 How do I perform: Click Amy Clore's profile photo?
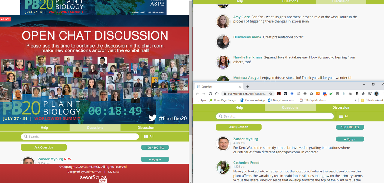(223, 21)
